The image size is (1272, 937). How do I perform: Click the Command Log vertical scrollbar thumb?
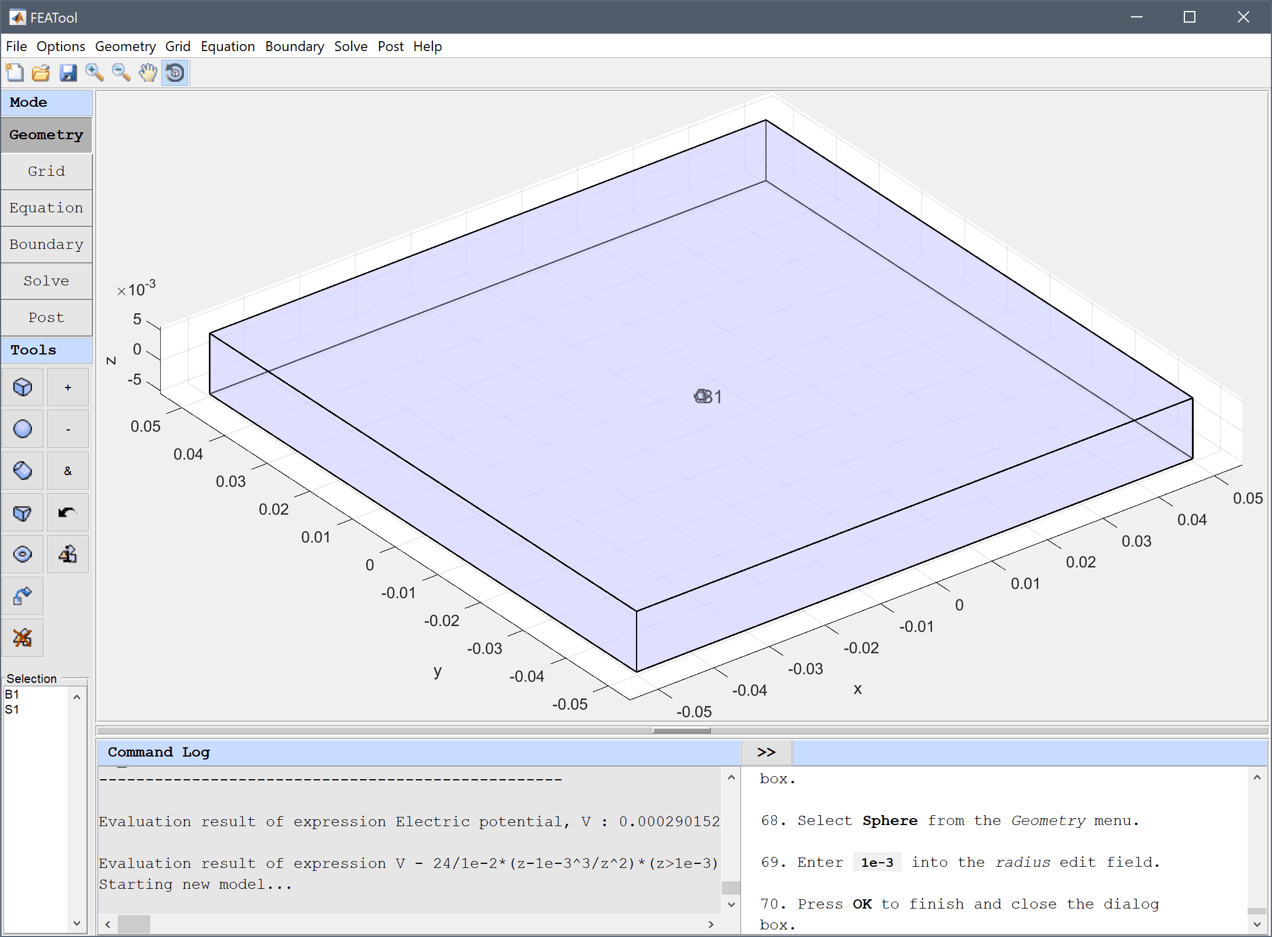731,888
